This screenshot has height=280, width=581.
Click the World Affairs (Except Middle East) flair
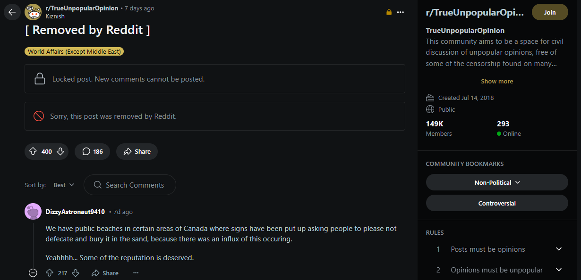click(74, 51)
